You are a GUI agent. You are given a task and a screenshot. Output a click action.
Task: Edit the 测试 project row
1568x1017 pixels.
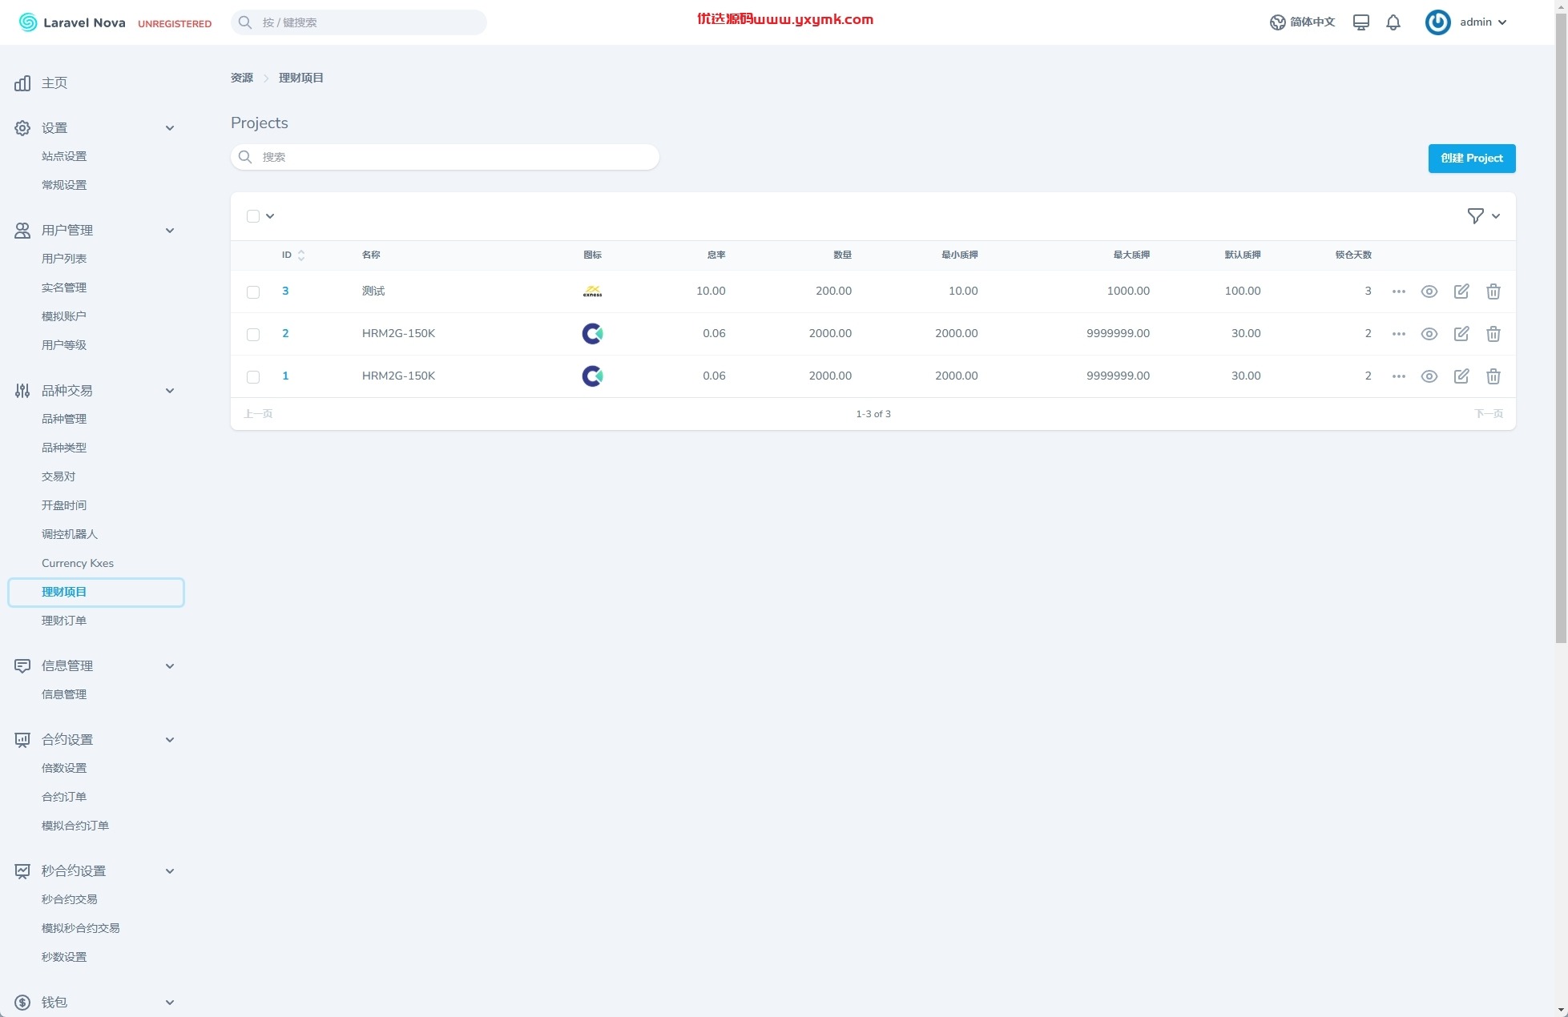pos(1461,291)
